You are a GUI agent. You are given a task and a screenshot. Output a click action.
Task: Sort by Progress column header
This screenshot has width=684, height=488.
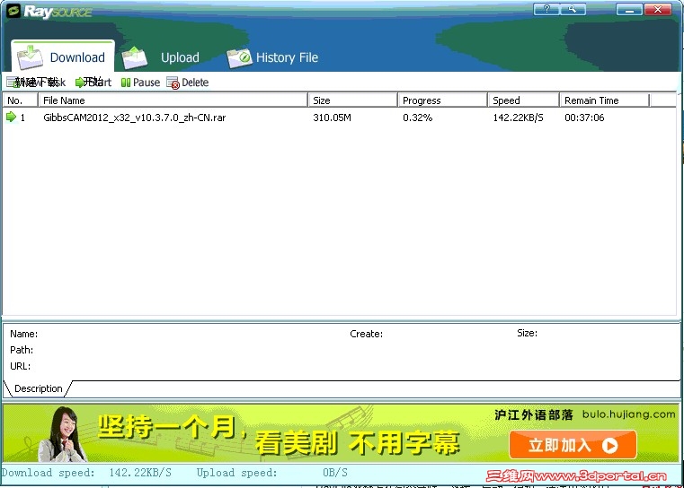click(x=443, y=100)
